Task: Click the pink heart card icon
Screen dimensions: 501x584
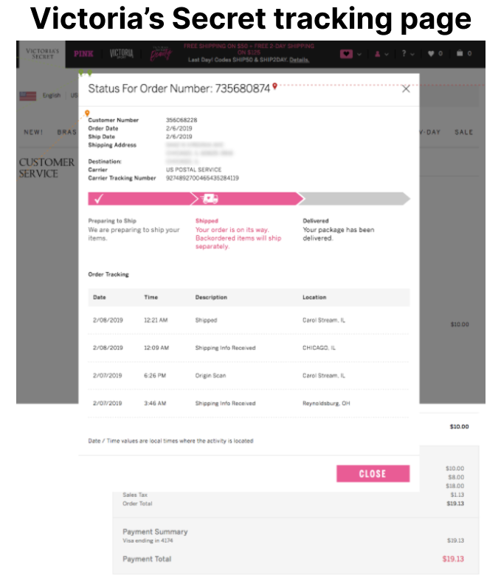Action: coord(346,54)
